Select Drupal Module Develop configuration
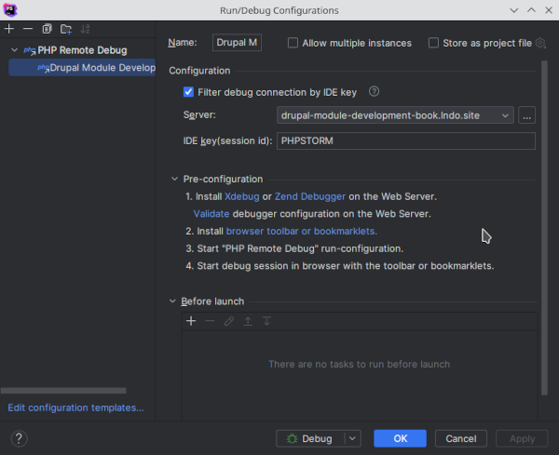Screen dimensions: 559x455 [82, 68]
